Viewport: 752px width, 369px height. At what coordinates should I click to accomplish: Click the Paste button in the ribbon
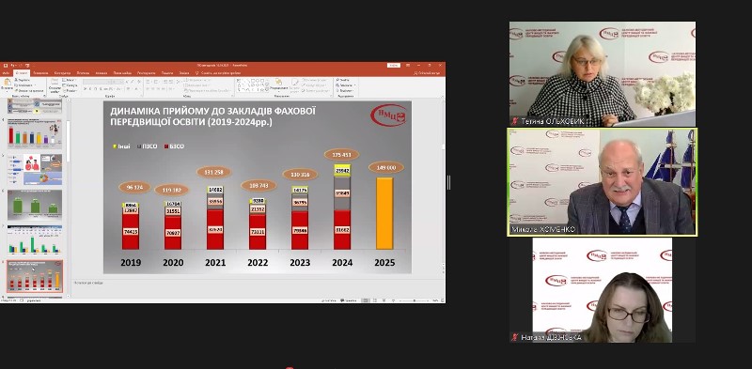pyautogui.click(x=7, y=85)
